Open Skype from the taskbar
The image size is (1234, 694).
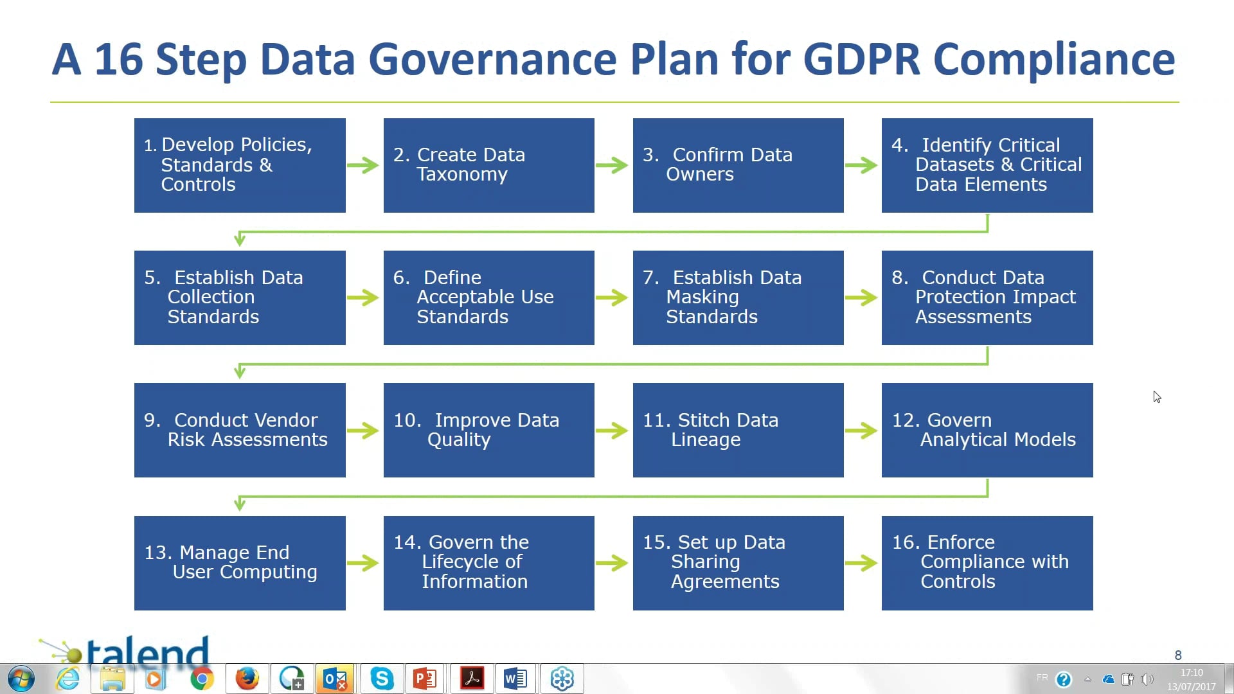click(382, 679)
